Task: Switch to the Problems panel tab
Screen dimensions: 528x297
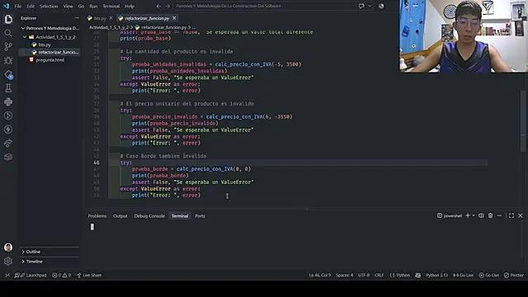Action: click(x=97, y=216)
